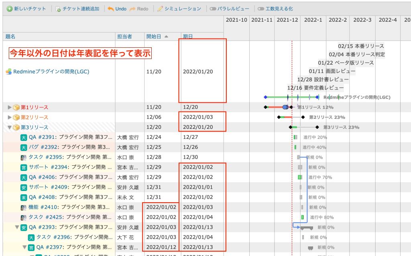The width and height of the screenshot is (411, 256).
Task: Sort by the 期日 column header
Action: tap(188, 37)
